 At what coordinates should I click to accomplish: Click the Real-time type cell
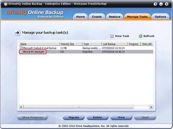click(x=88, y=52)
